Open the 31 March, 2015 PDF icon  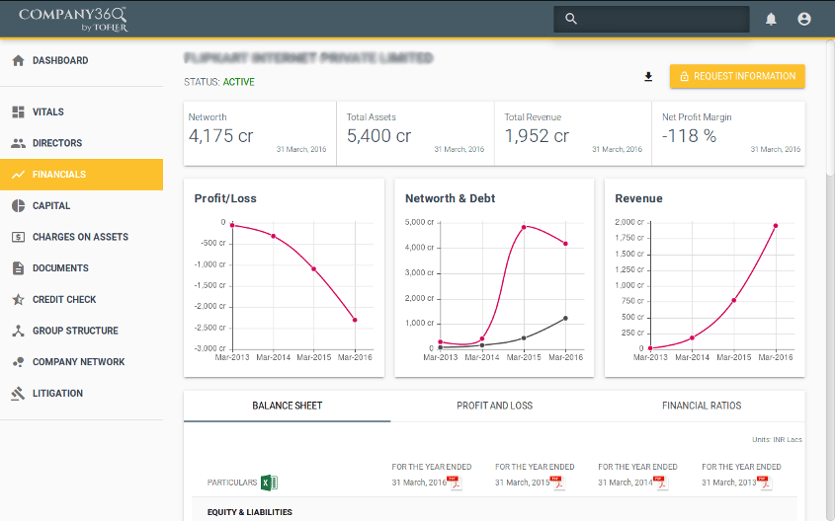click(x=557, y=483)
